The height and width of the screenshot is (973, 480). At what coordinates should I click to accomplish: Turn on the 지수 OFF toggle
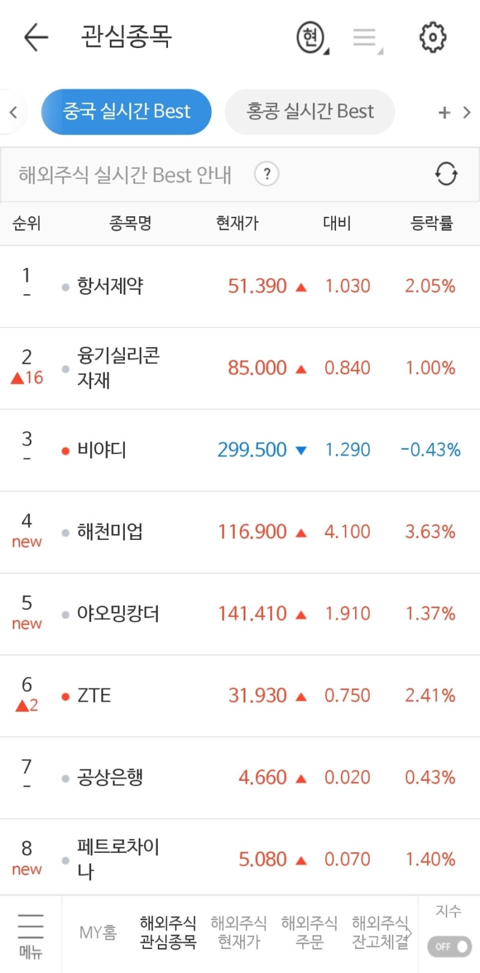[x=449, y=946]
